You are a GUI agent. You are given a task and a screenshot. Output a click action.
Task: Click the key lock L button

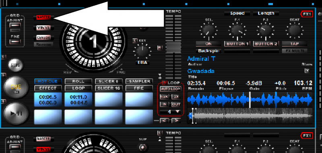[135, 41]
